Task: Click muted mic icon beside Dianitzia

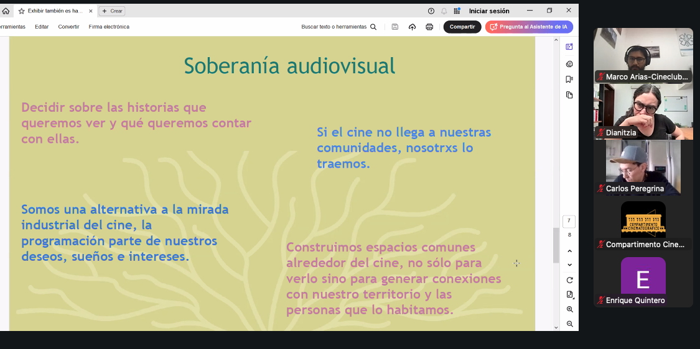Action: tap(601, 133)
